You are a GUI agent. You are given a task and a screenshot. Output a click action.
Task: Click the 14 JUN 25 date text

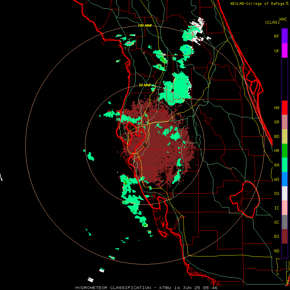(x=187, y=288)
